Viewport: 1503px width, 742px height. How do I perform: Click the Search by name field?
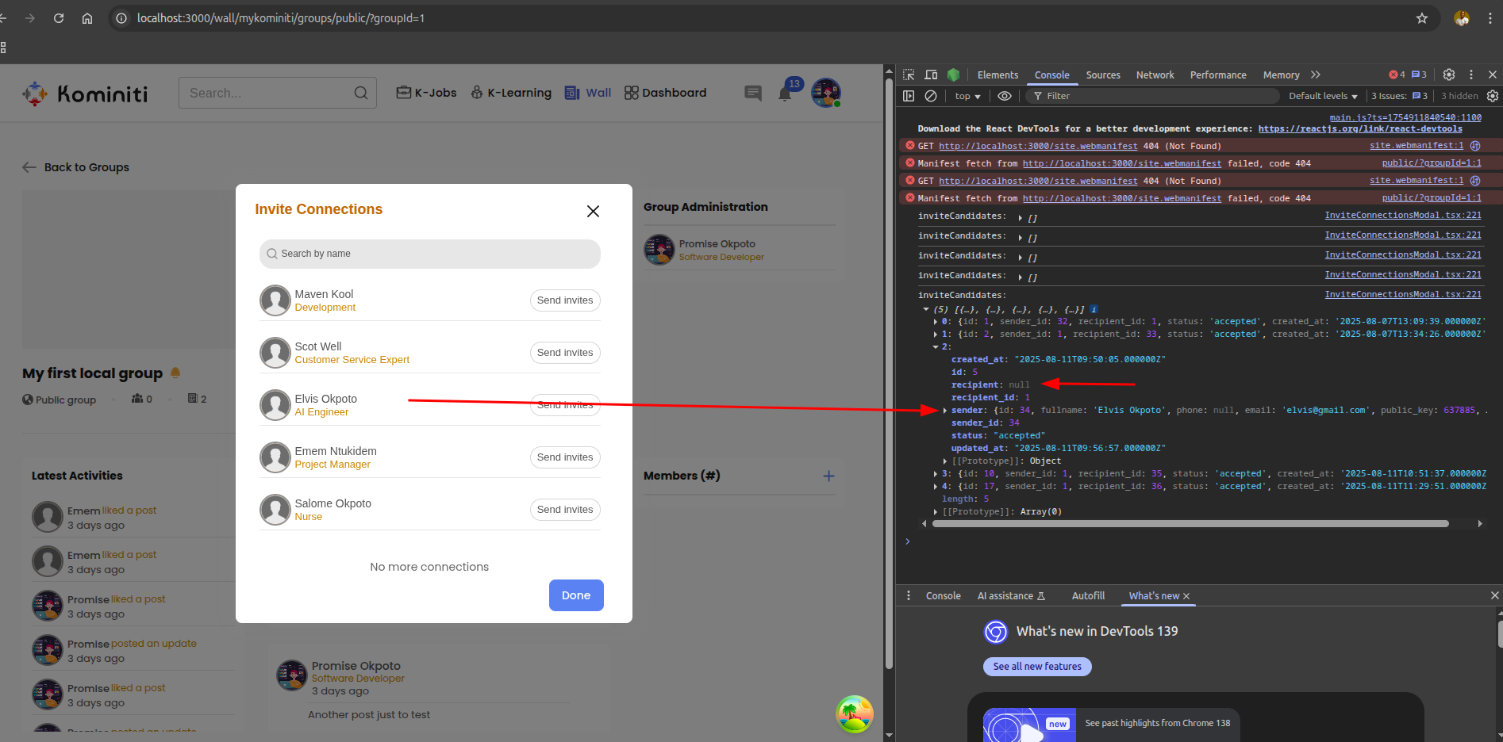pyautogui.click(x=429, y=254)
